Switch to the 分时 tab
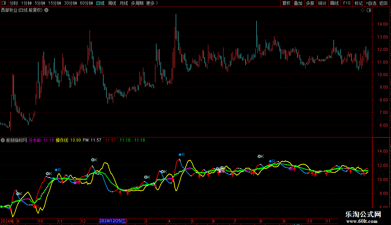The width and height of the screenshot is (391, 225). 14,3
